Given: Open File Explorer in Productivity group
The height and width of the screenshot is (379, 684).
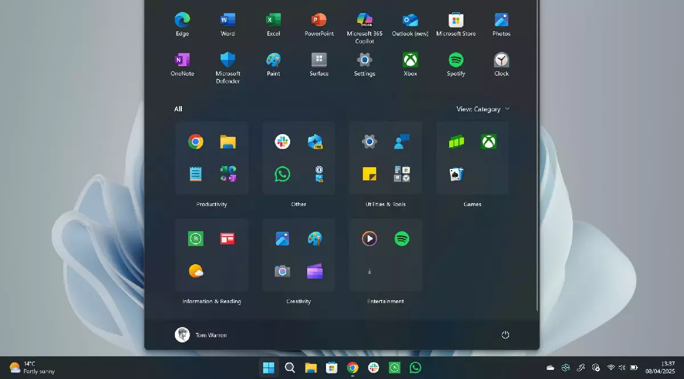Looking at the screenshot, I should [x=228, y=142].
